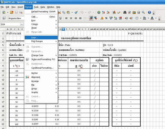Toggle Underline formatting
Image resolution: width=165 pixels, height=129 pixels.
point(60,18)
